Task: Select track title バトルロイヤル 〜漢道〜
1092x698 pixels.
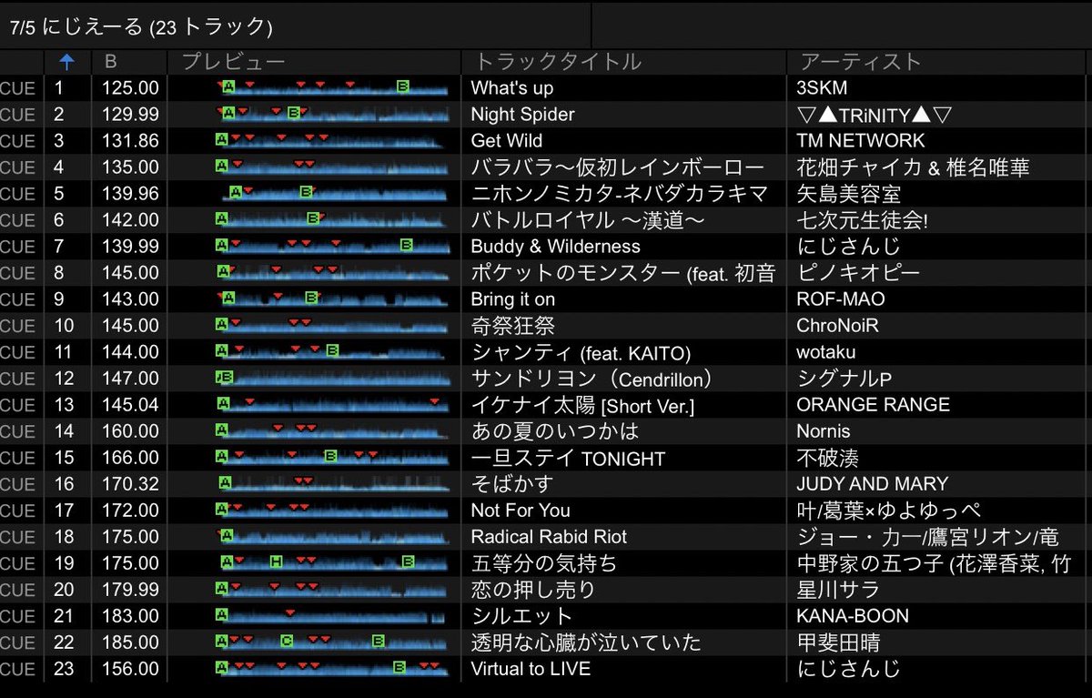Action: pyautogui.click(x=589, y=220)
